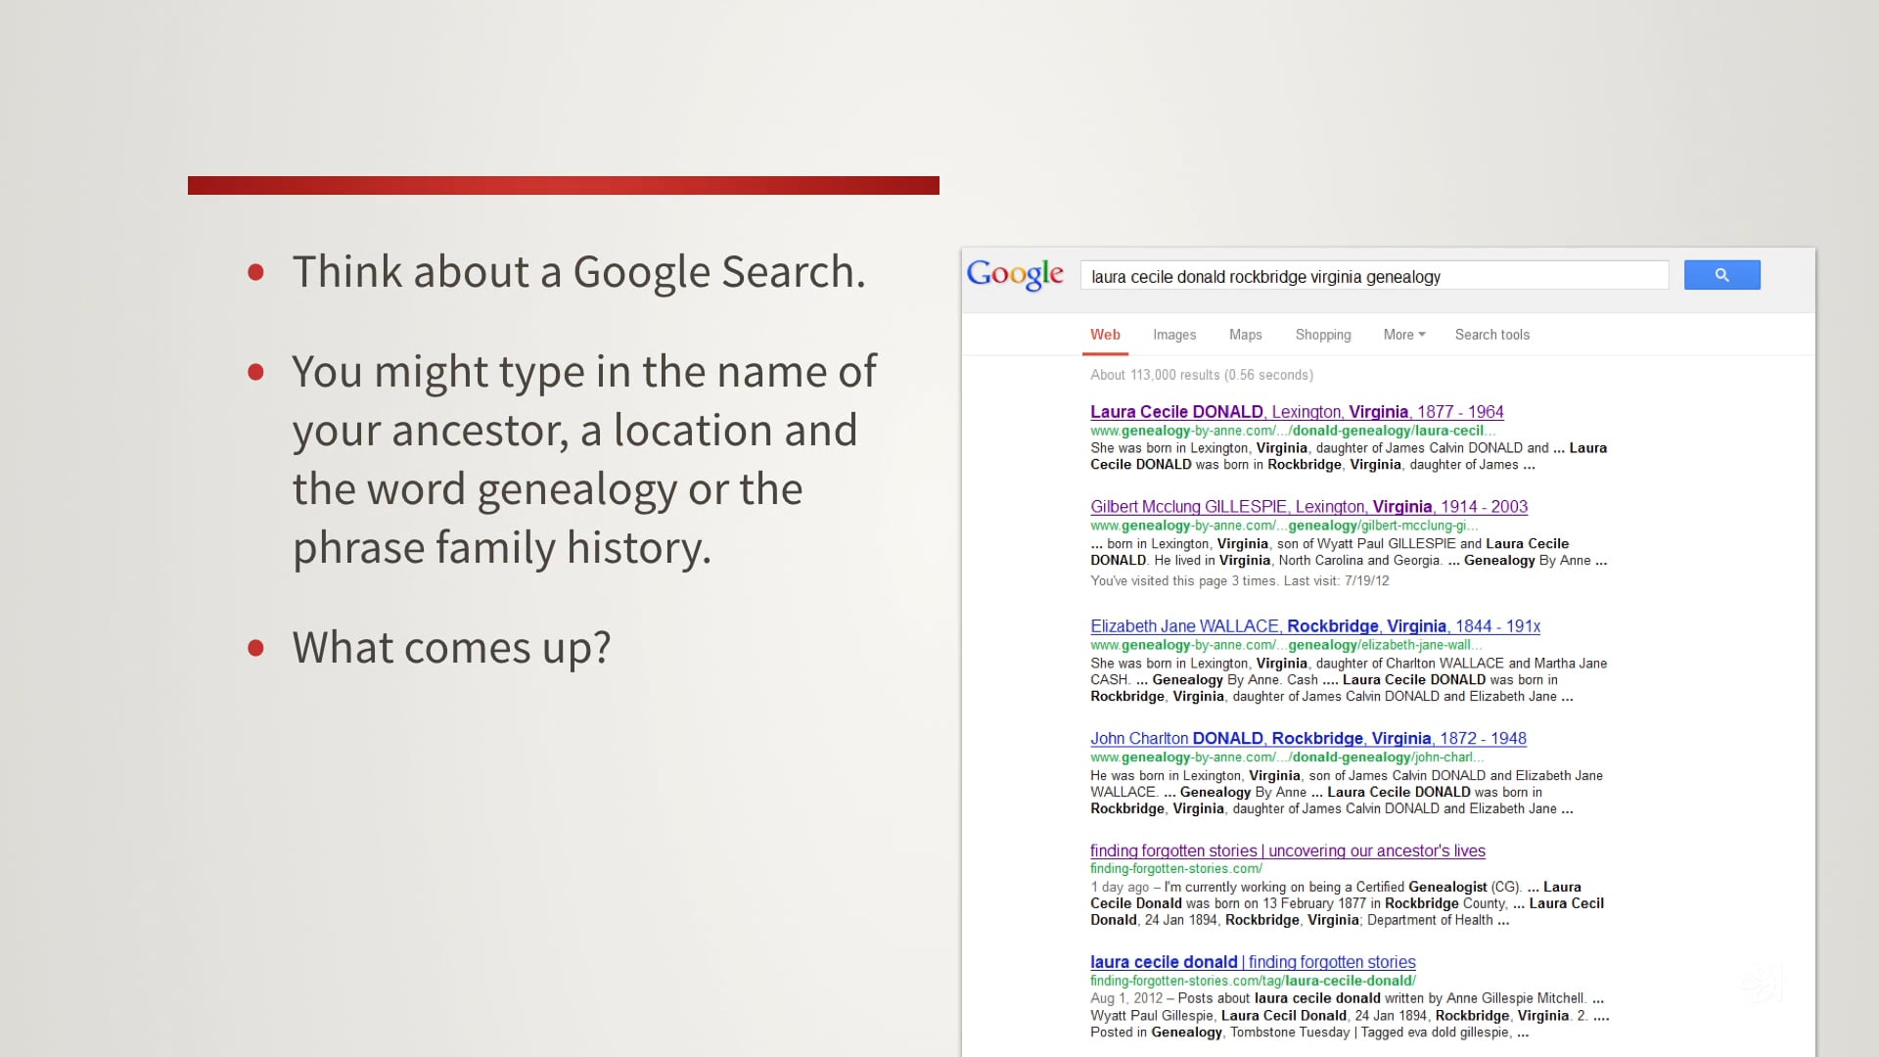Click the finding-forgotten-stories.com/tag green URL
Image resolution: width=1879 pixels, height=1057 pixels.
coord(1252,981)
